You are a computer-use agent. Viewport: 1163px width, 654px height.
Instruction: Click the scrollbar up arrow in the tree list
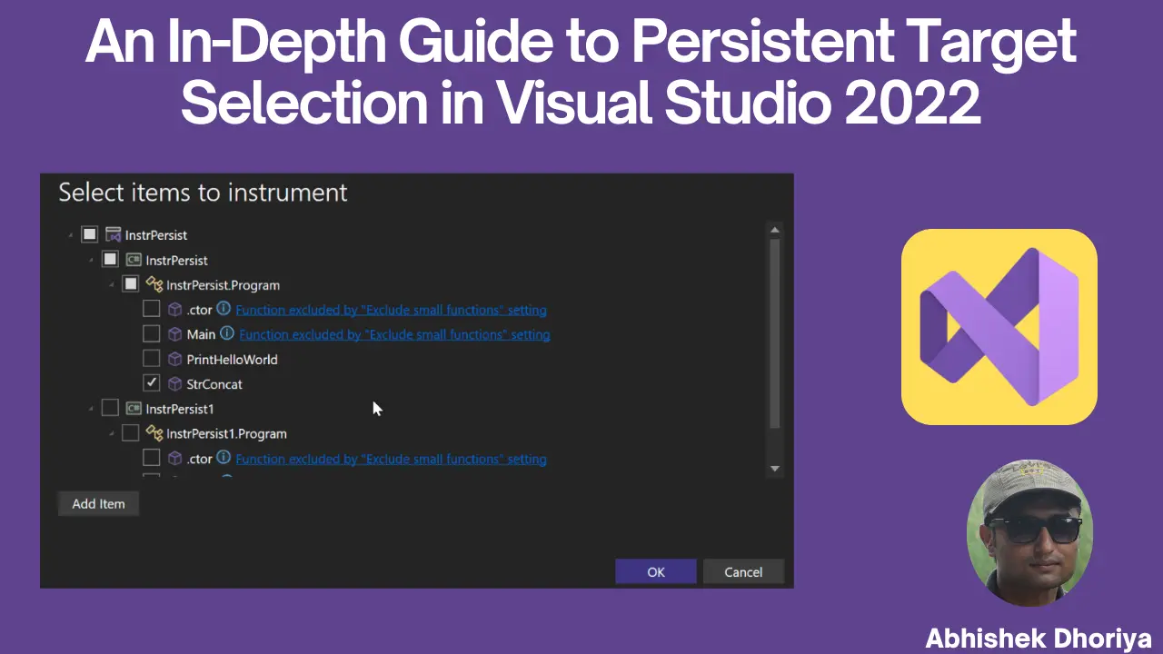point(775,230)
